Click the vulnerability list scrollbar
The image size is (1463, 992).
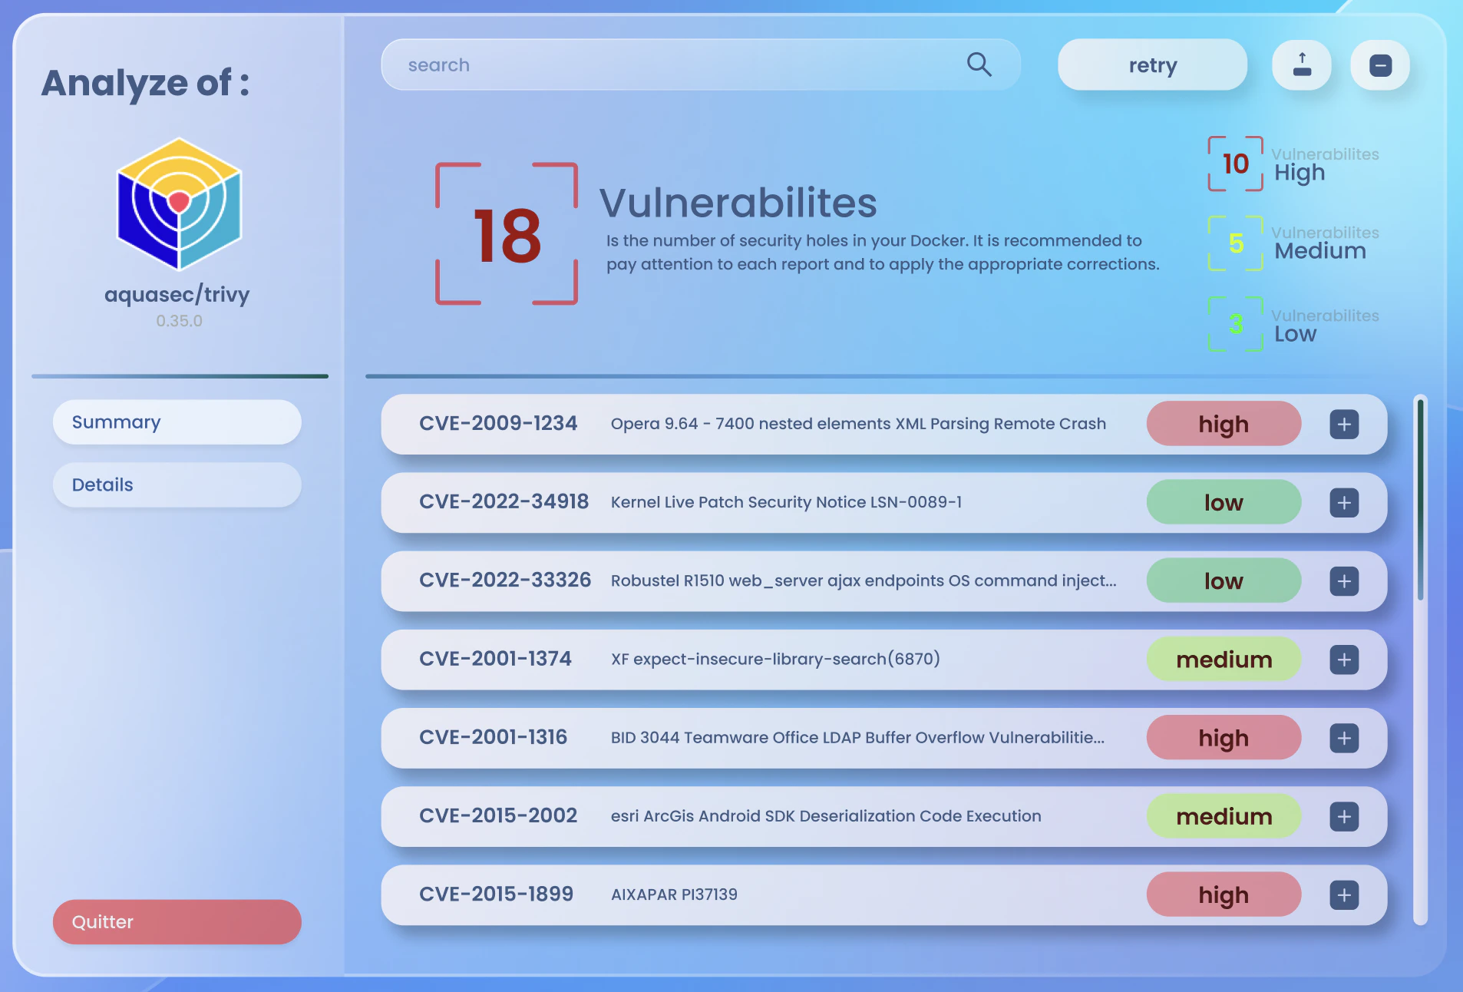1420,660
